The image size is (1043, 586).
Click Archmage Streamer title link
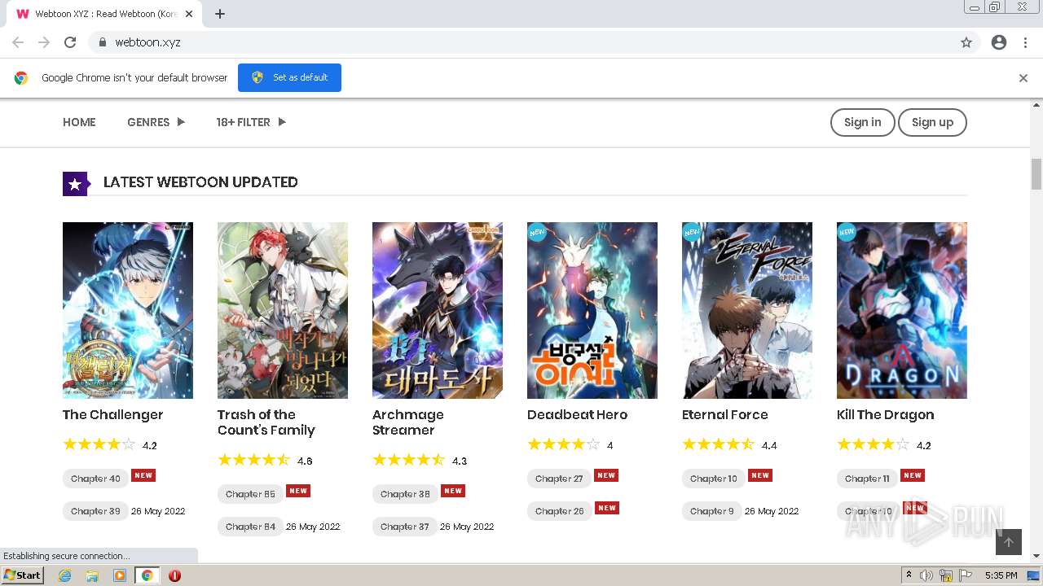(x=407, y=422)
